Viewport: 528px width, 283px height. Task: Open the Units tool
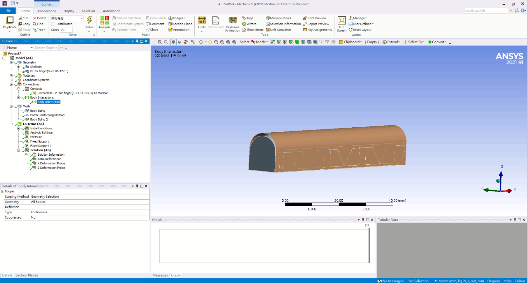pyautogui.click(x=202, y=21)
